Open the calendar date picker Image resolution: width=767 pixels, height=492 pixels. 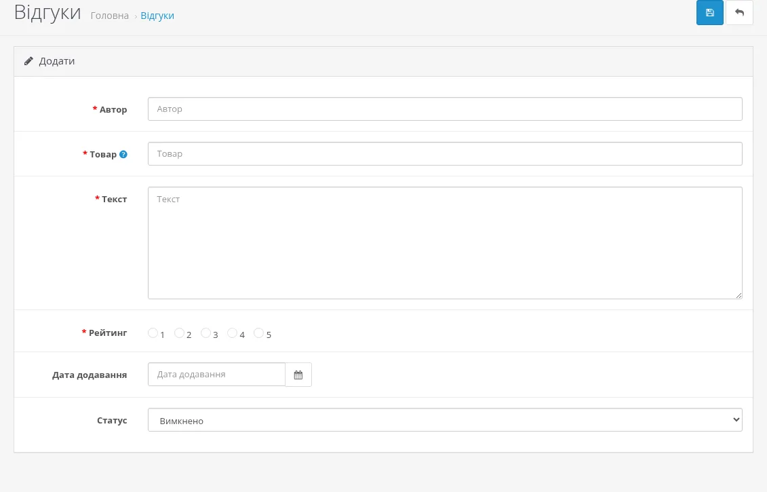click(298, 375)
